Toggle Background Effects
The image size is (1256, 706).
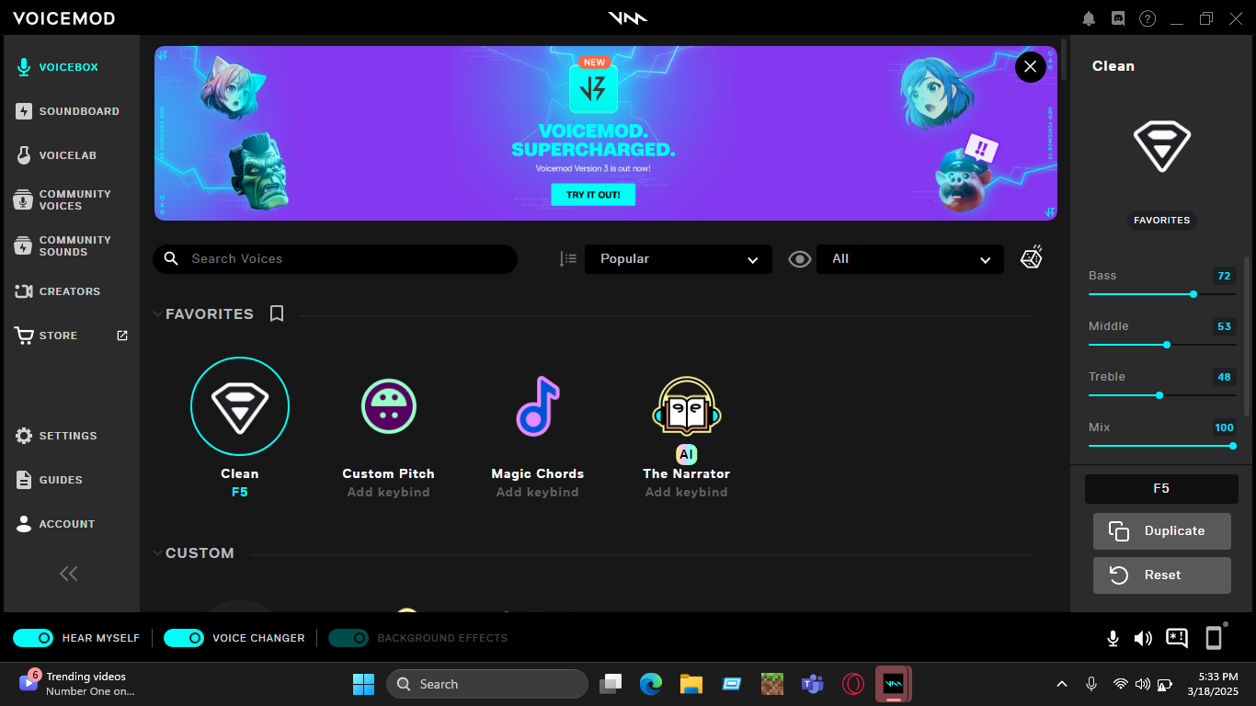348,638
